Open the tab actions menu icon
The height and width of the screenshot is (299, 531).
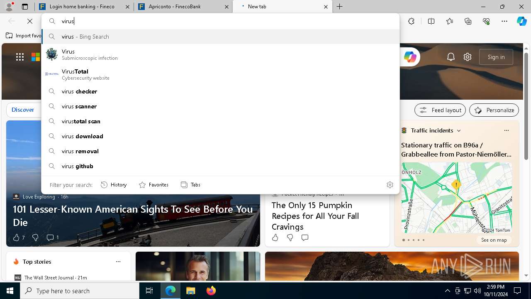point(25,7)
